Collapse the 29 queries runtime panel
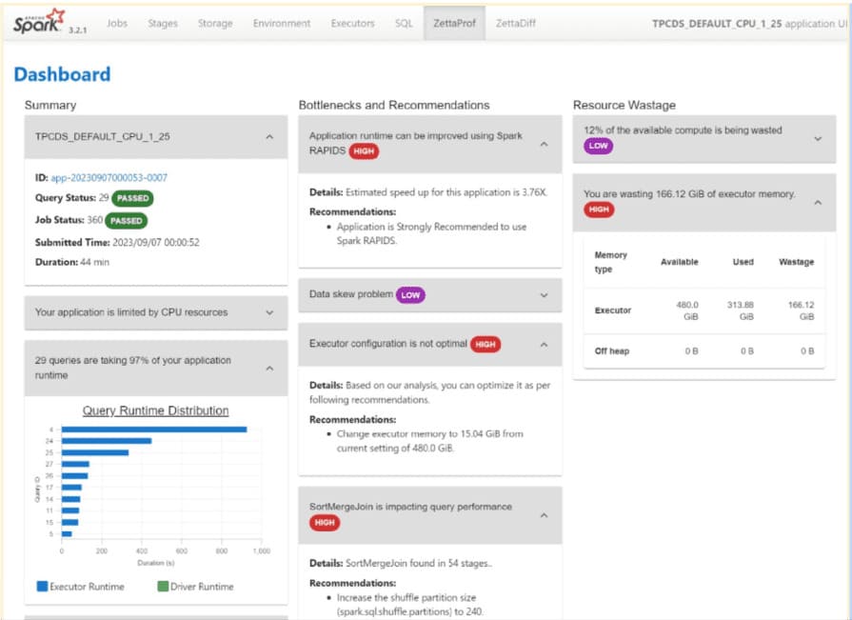Screen dimensions: 852x620 (269, 369)
